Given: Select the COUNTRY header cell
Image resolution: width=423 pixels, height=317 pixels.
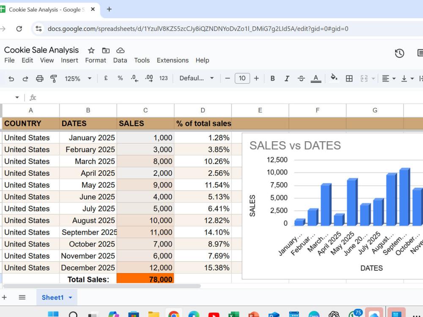Looking at the screenshot, I should point(31,123).
